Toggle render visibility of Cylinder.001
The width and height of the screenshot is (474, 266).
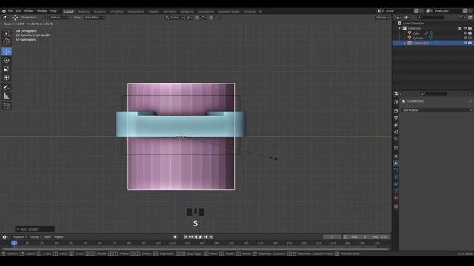[470, 43]
